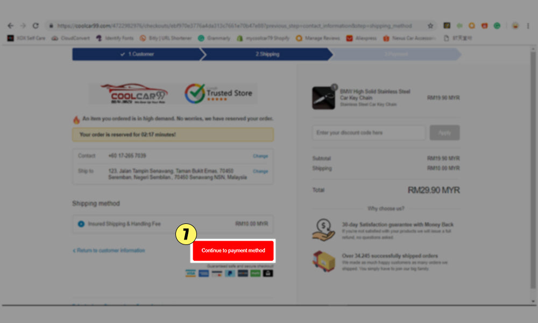Image resolution: width=538 pixels, height=323 pixels.
Task: Open the Bitly URL Shortener bookmark
Action: click(x=166, y=38)
